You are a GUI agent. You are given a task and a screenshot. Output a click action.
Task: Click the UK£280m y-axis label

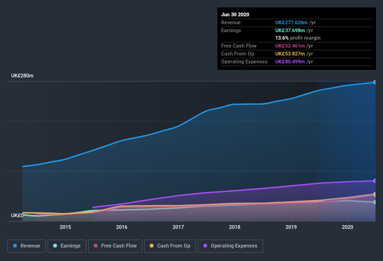[22, 76]
